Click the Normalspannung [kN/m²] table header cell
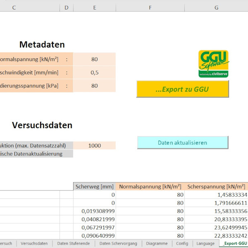 click(x=150, y=186)
